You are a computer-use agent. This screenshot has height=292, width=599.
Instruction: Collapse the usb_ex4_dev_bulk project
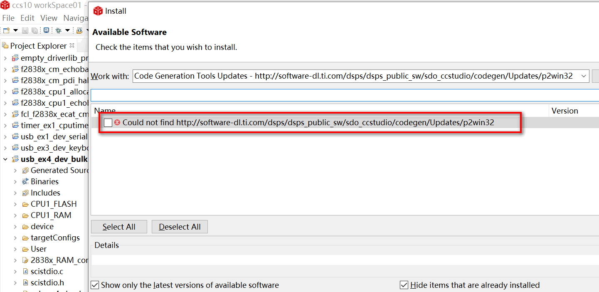click(x=5, y=159)
